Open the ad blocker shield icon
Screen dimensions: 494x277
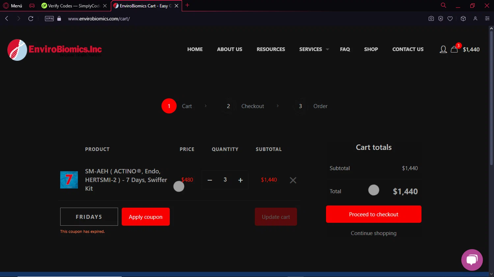pyautogui.click(x=441, y=19)
